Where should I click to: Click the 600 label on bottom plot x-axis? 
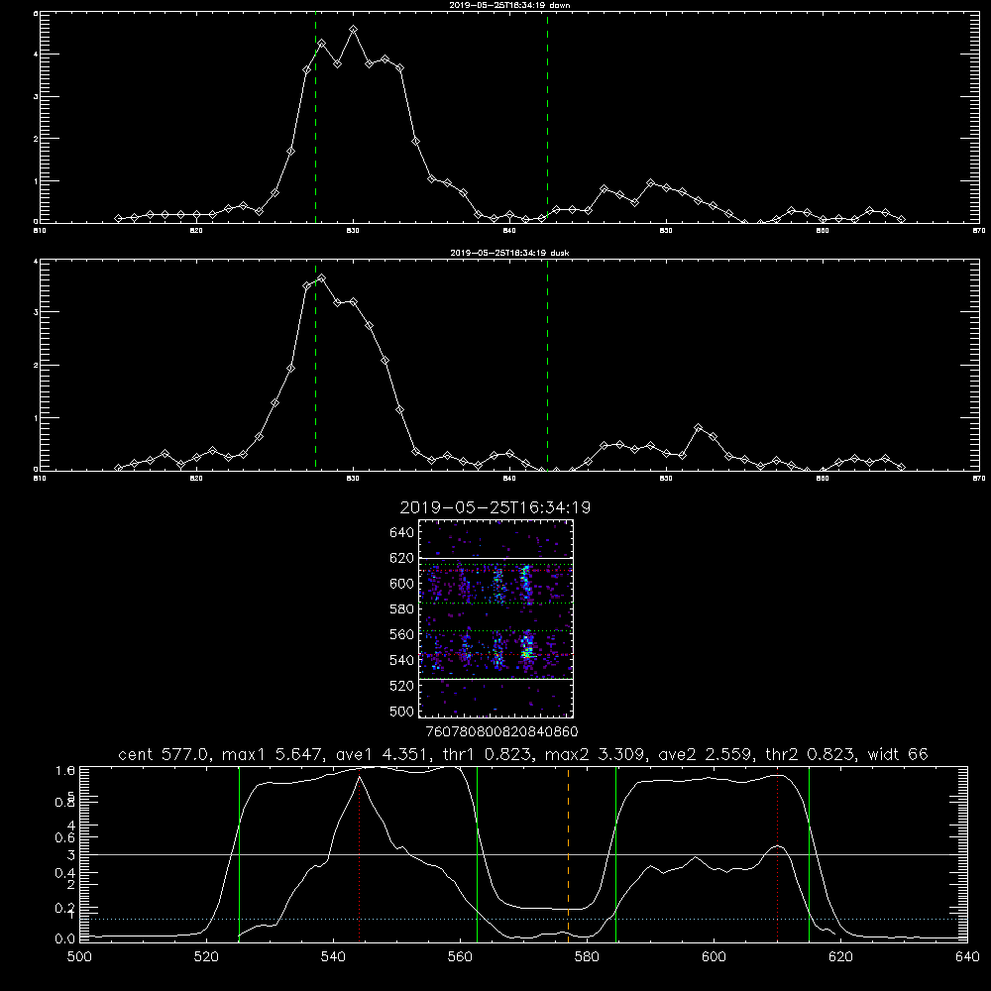click(714, 956)
